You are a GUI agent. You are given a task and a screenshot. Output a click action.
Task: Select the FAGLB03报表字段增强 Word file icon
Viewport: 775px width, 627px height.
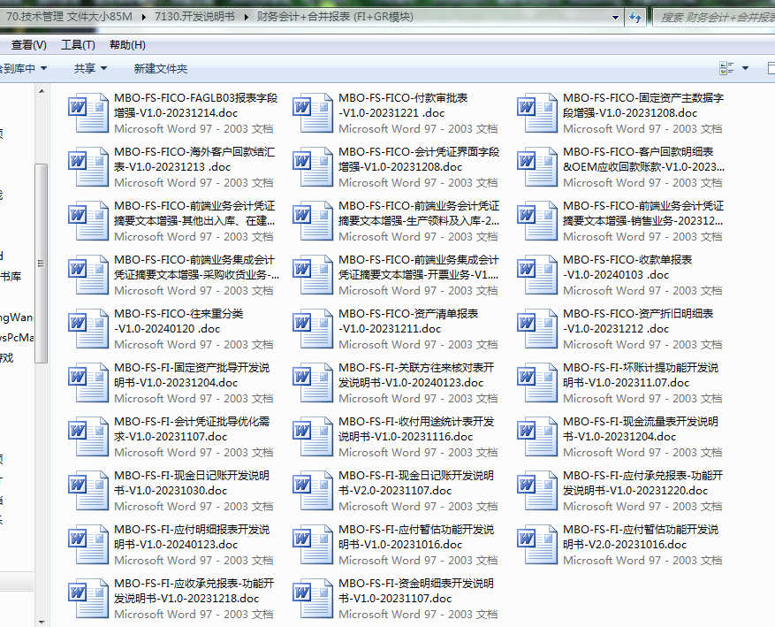click(x=87, y=112)
